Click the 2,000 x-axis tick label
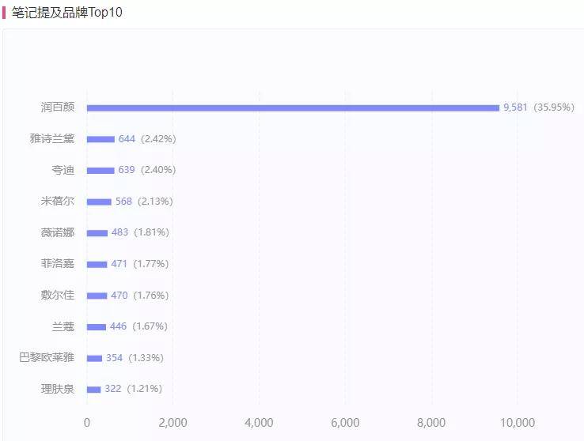The width and height of the screenshot is (584, 441). coord(173,423)
